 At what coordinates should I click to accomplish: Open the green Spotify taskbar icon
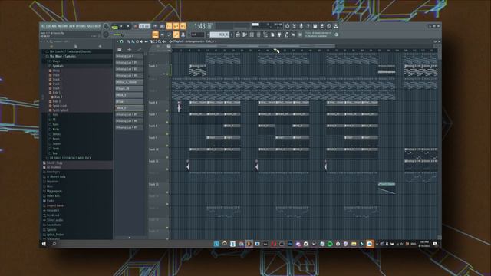tap(330, 244)
